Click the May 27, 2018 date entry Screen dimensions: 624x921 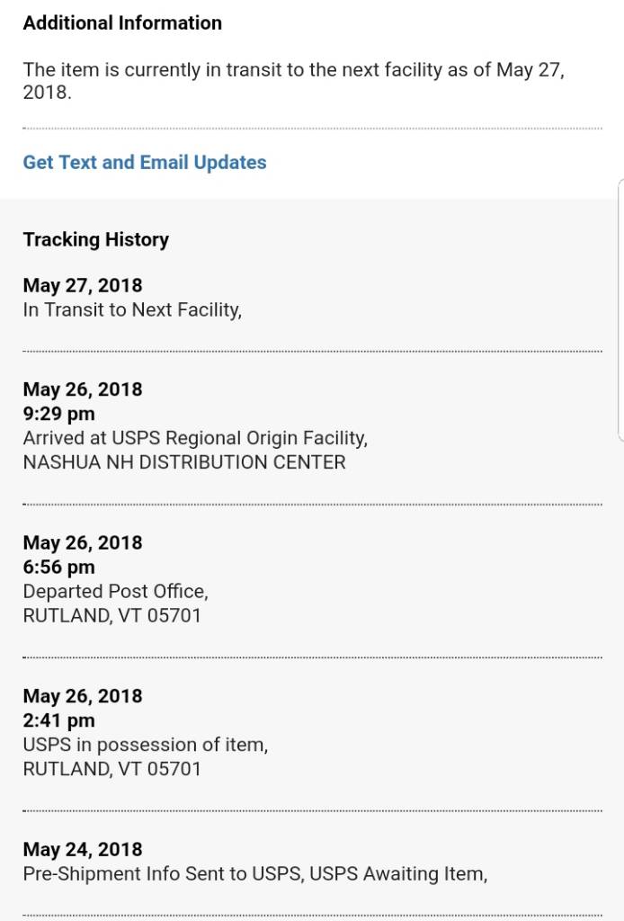83,286
